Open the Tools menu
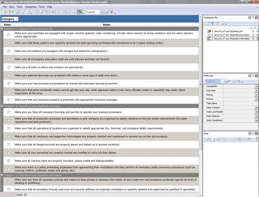The image size is (259, 197). point(41,6)
